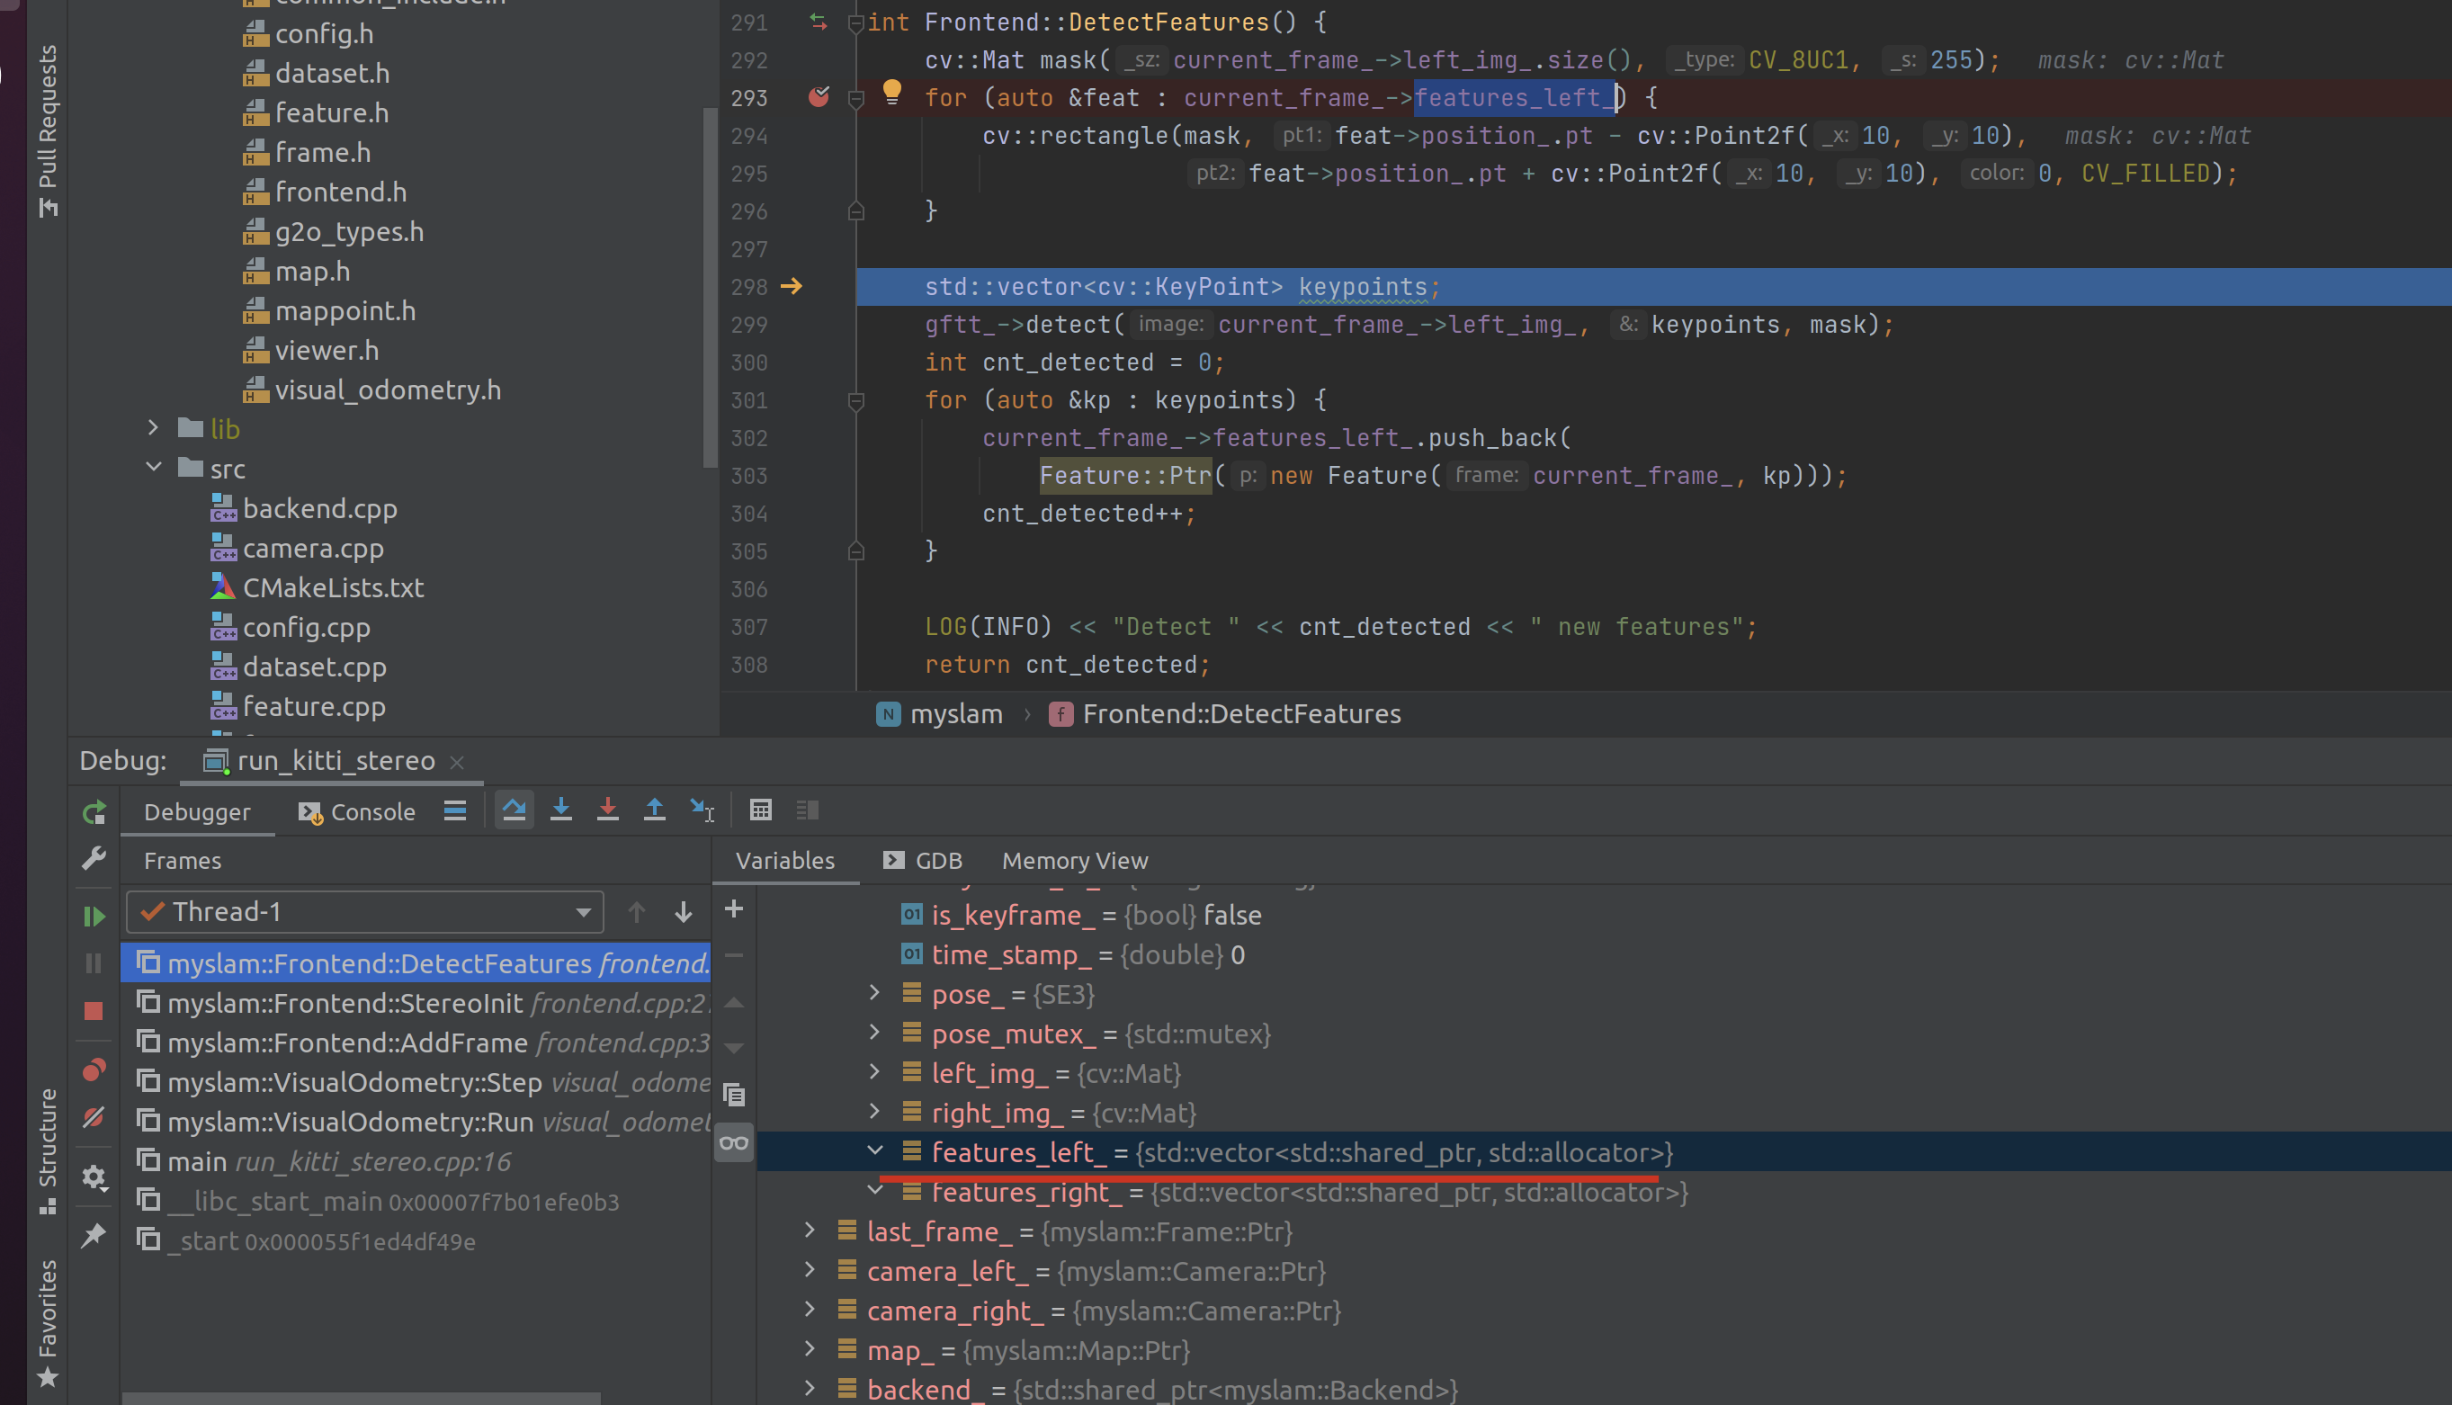Click frames panel horizontal scrollbar
The height and width of the screenshot is (1405, 2452).
tap(361, 1397)
